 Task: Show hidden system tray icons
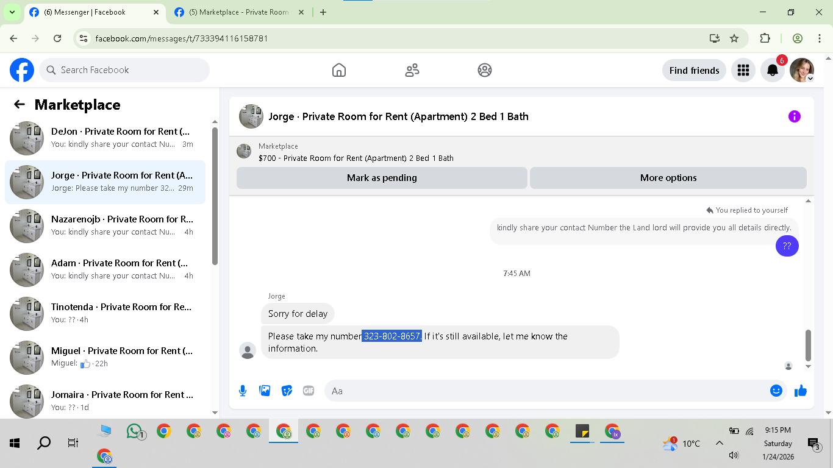pyautogui.click(x=719, y=443)
